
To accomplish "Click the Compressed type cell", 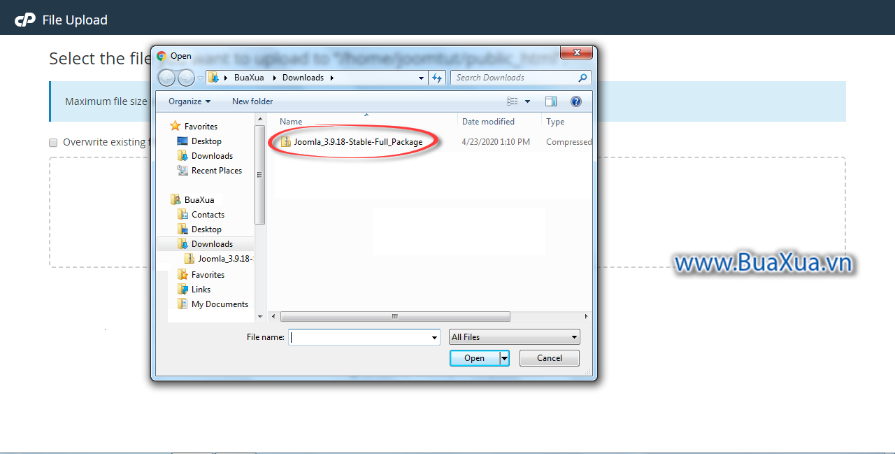I will coord(569,142).
